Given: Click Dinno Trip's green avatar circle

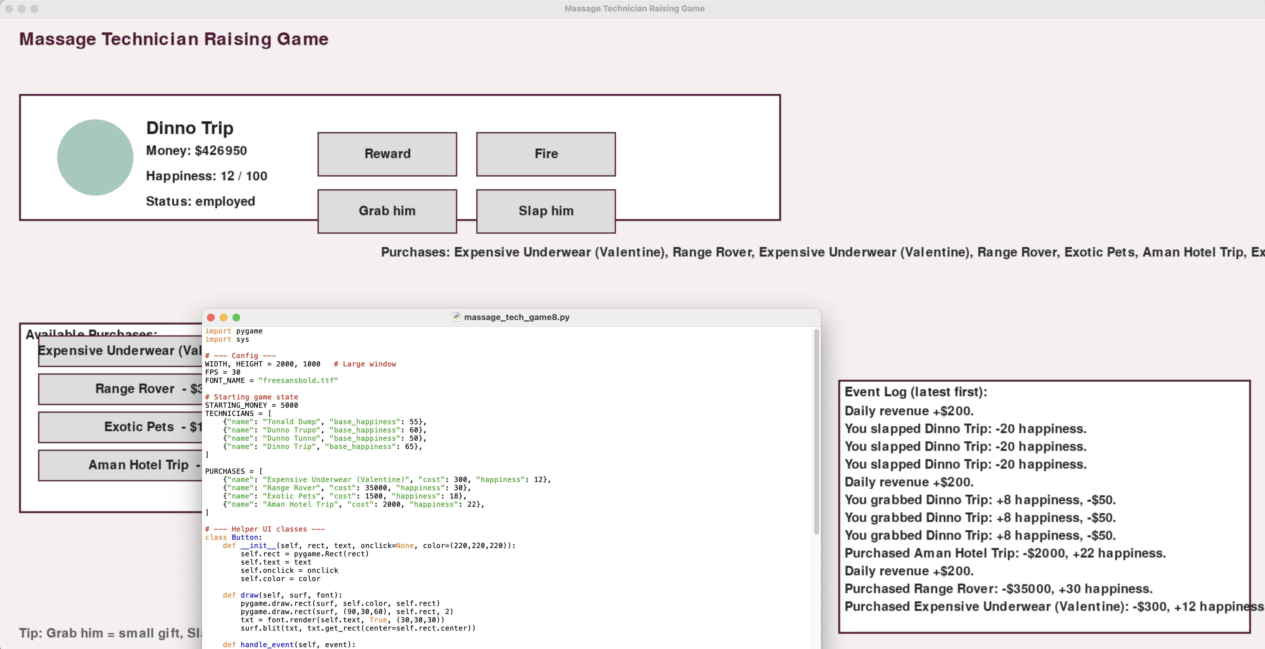Looking at the screenshot, I should point(95,157).
